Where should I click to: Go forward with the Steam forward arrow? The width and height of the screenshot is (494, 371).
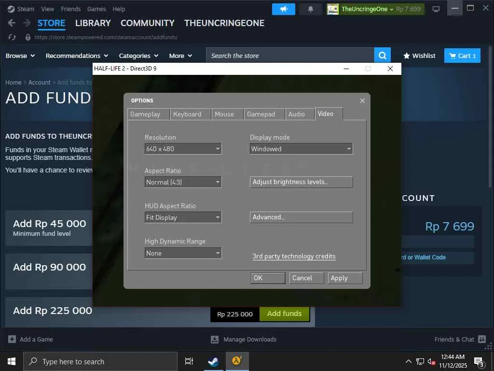[x=27, y=23]
